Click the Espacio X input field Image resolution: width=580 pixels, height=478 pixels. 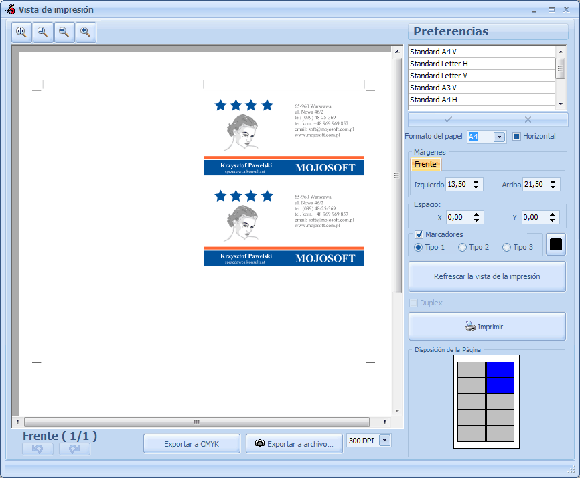click(459, 218)
